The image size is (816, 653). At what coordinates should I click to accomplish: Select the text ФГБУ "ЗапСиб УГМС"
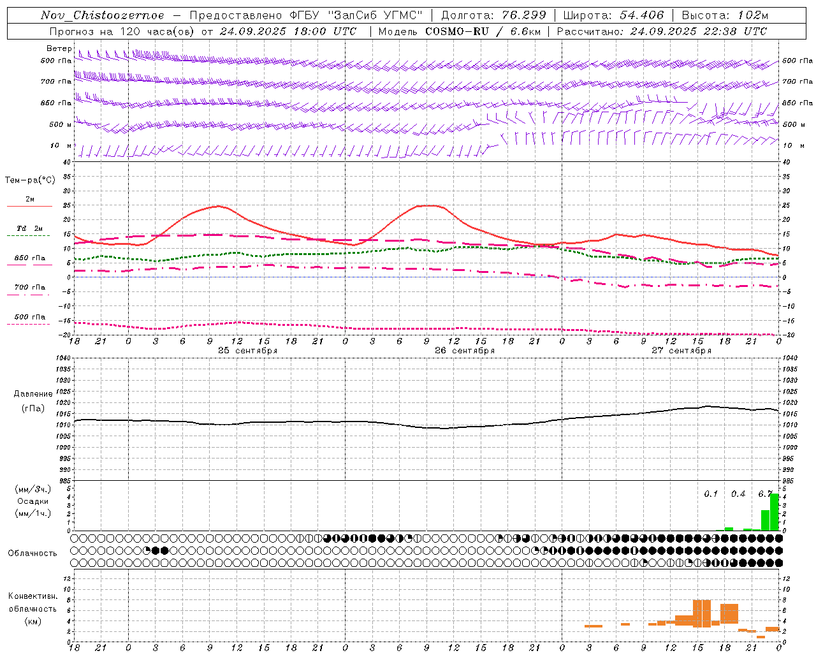click(358, 15)
